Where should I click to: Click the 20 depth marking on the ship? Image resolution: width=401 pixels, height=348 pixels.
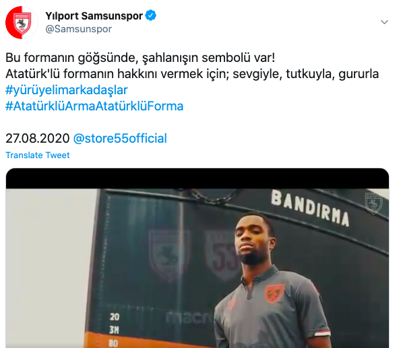115,317
